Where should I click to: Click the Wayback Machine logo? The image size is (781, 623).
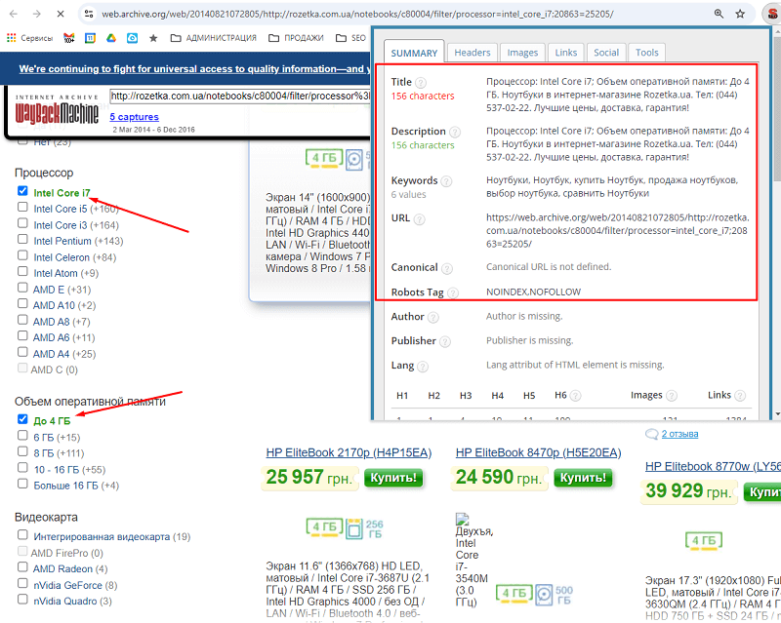(57, 110)
